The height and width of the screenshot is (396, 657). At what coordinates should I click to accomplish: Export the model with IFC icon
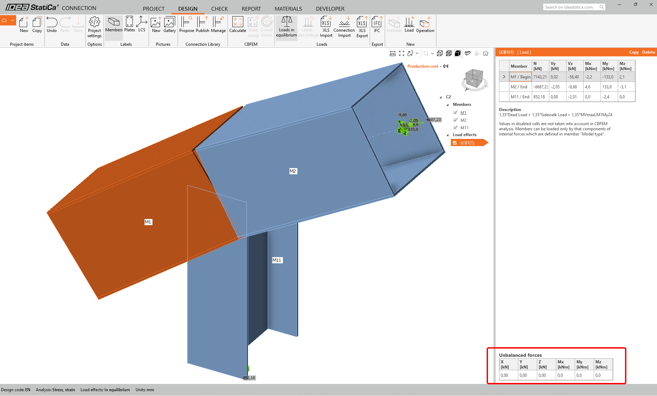[377, 25]
